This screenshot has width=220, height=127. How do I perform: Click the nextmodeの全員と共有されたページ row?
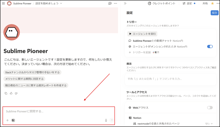pos(170,124)
